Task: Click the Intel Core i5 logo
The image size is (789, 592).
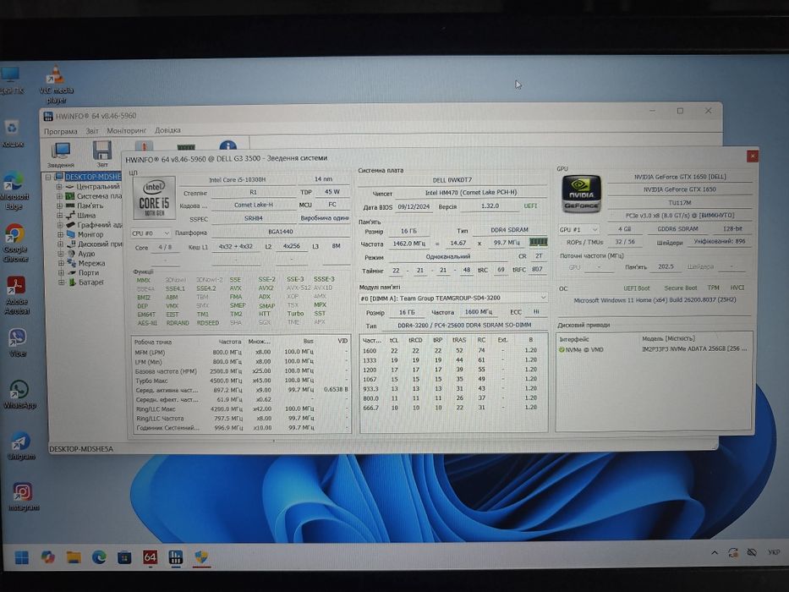Action: point(155,199)
